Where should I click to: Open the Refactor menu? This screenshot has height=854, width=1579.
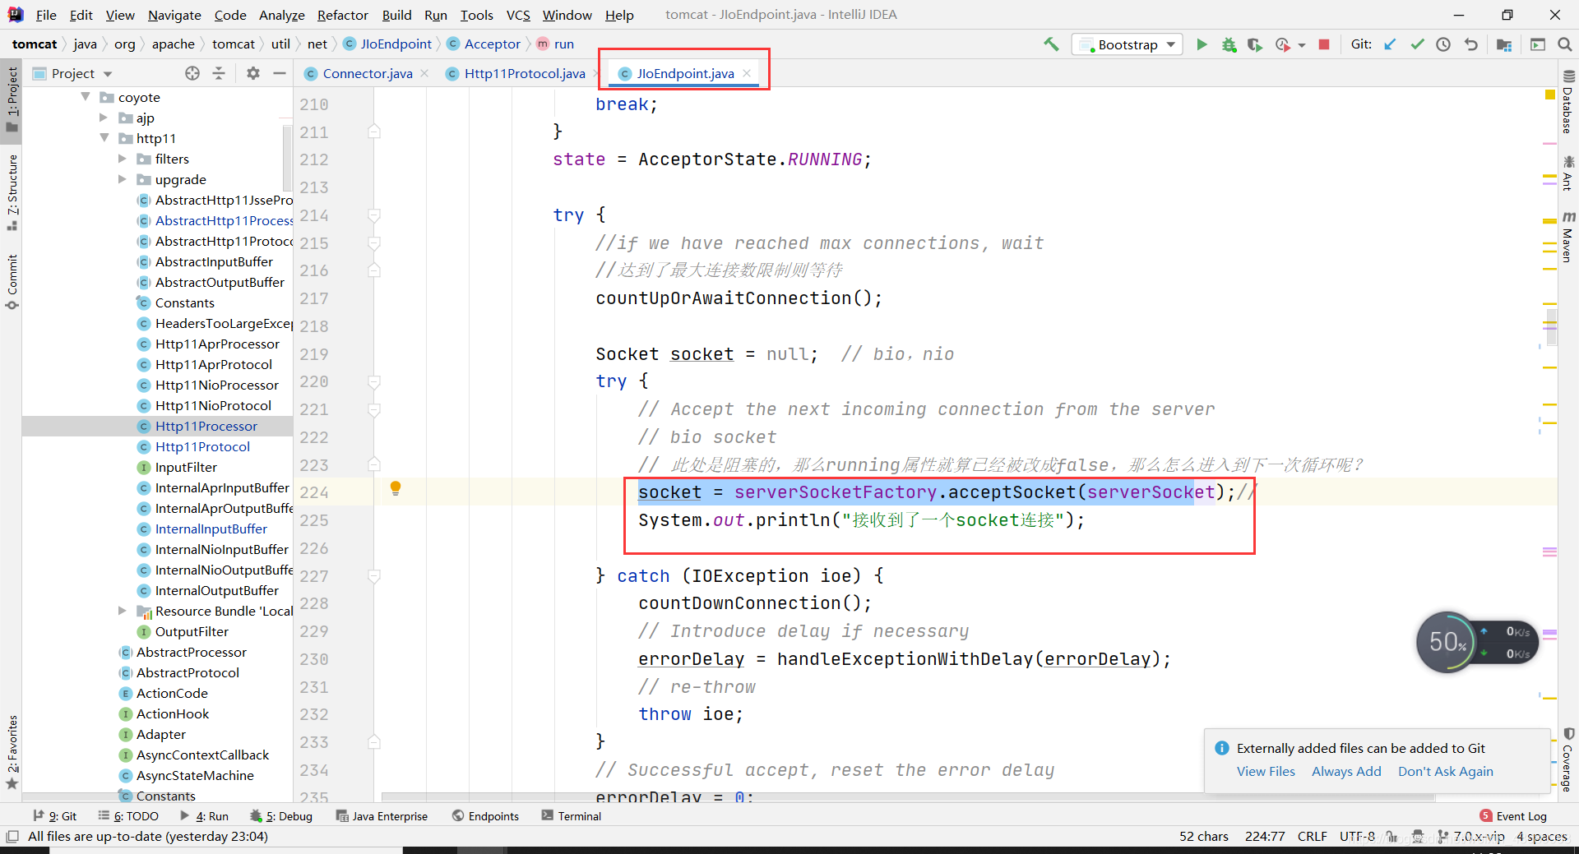coord(342,15)
